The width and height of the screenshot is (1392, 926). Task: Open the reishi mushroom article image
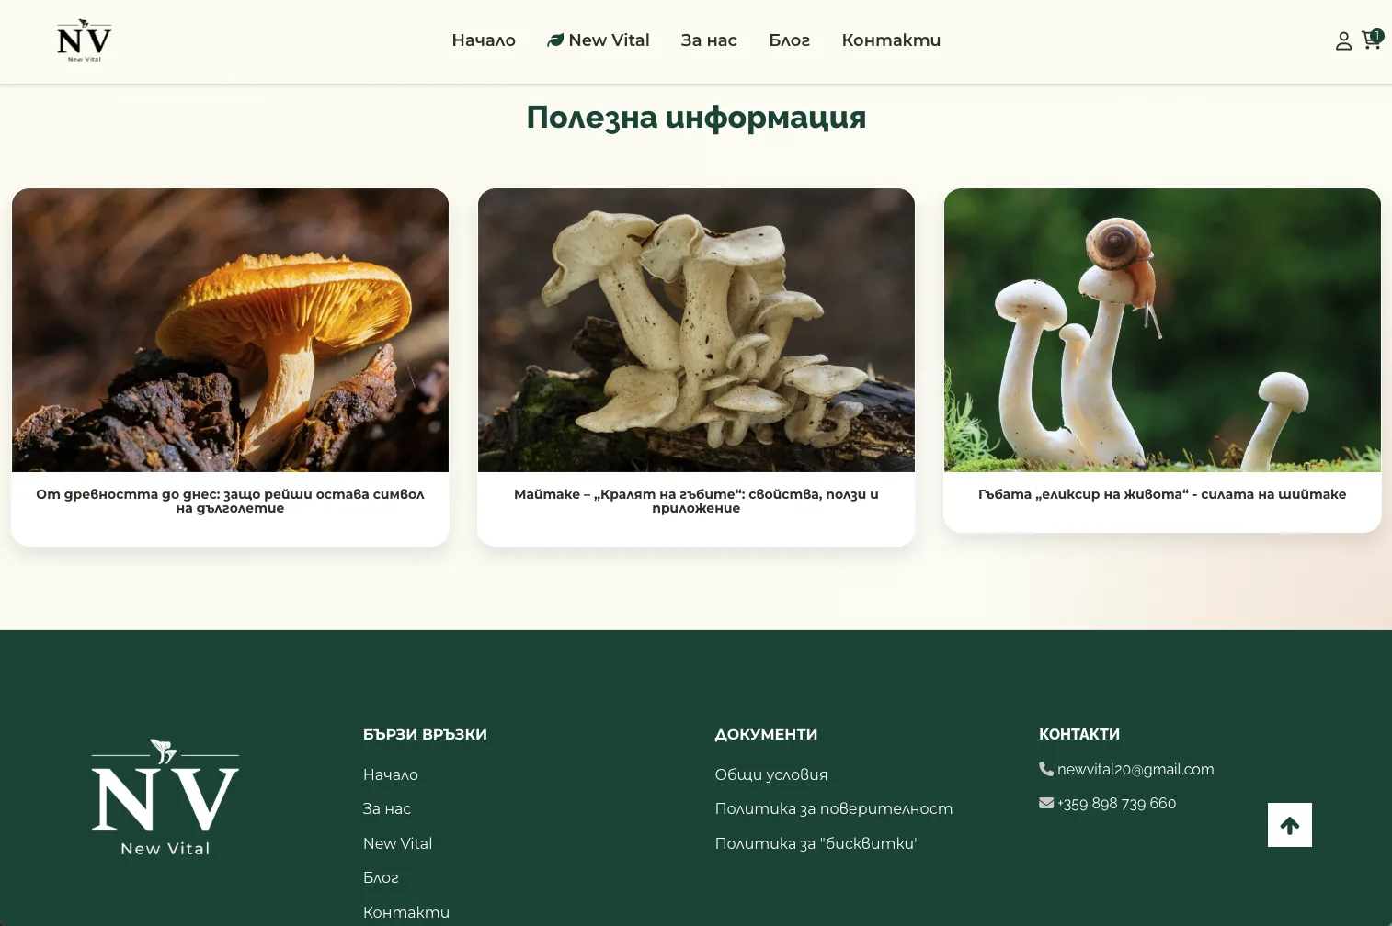[x=230, y=331]
